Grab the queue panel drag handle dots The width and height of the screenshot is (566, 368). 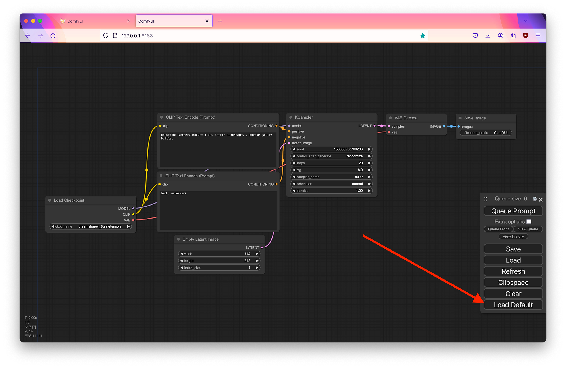(x=486, y=199)
